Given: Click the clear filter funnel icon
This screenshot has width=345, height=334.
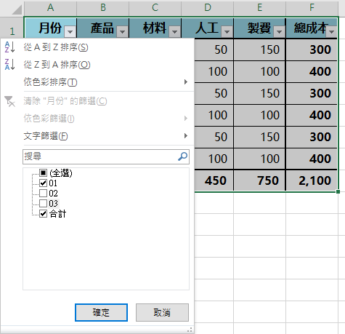Looking at the screenshot, I should (x=9, y=101).
